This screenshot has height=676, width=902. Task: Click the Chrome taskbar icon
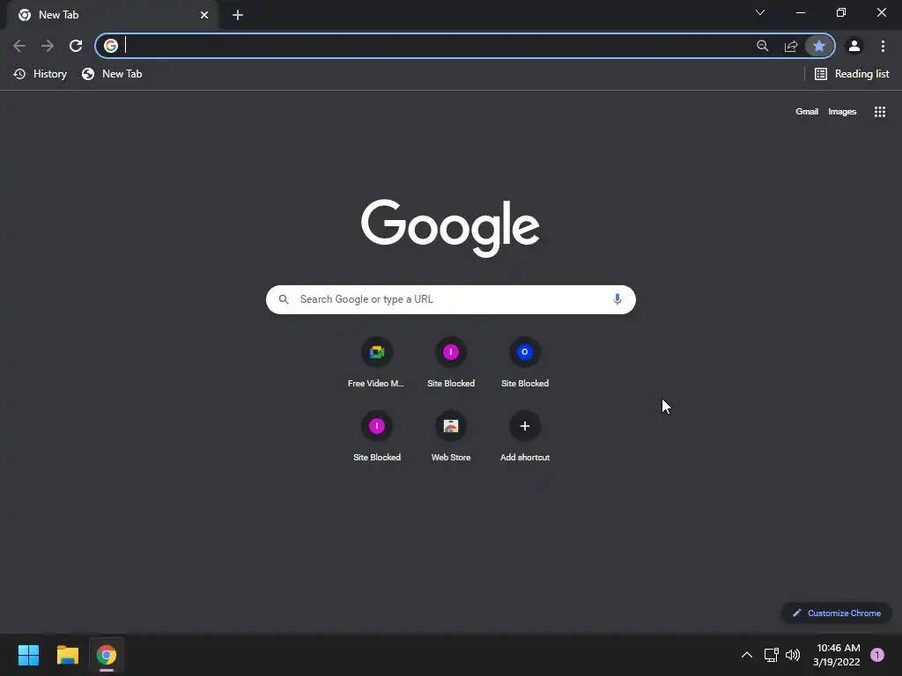click(x=107, y=655)
